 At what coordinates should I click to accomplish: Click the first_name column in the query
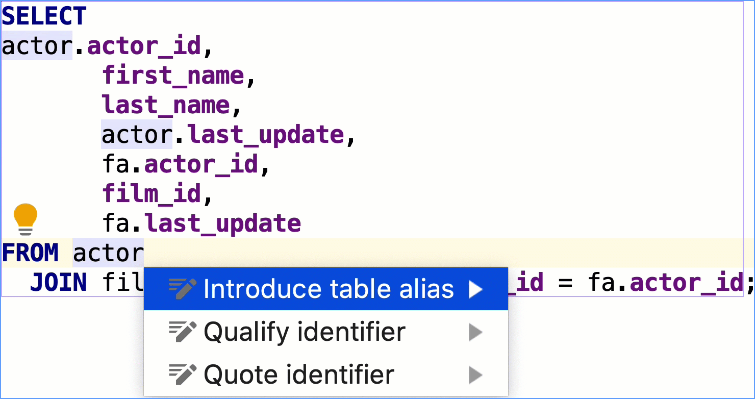pos(173,76)
